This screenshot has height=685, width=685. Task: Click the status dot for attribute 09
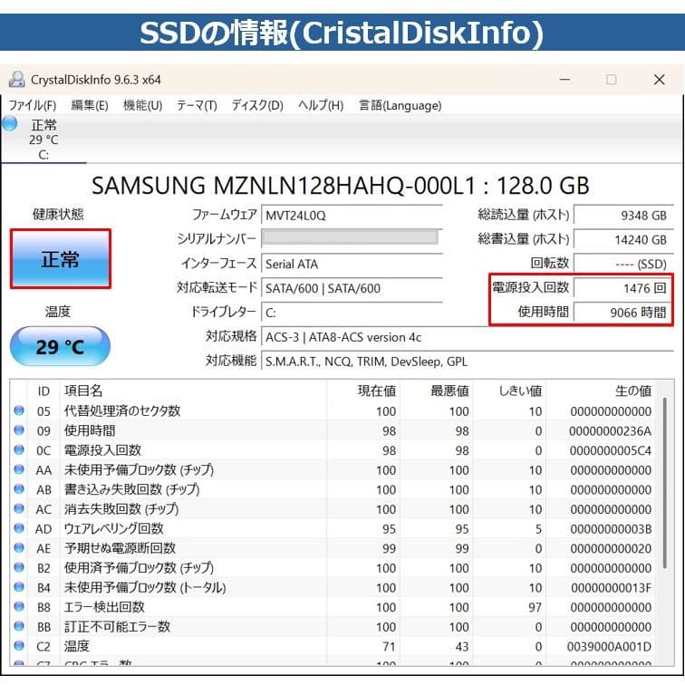pyautogui.click(x=19, y=430)
